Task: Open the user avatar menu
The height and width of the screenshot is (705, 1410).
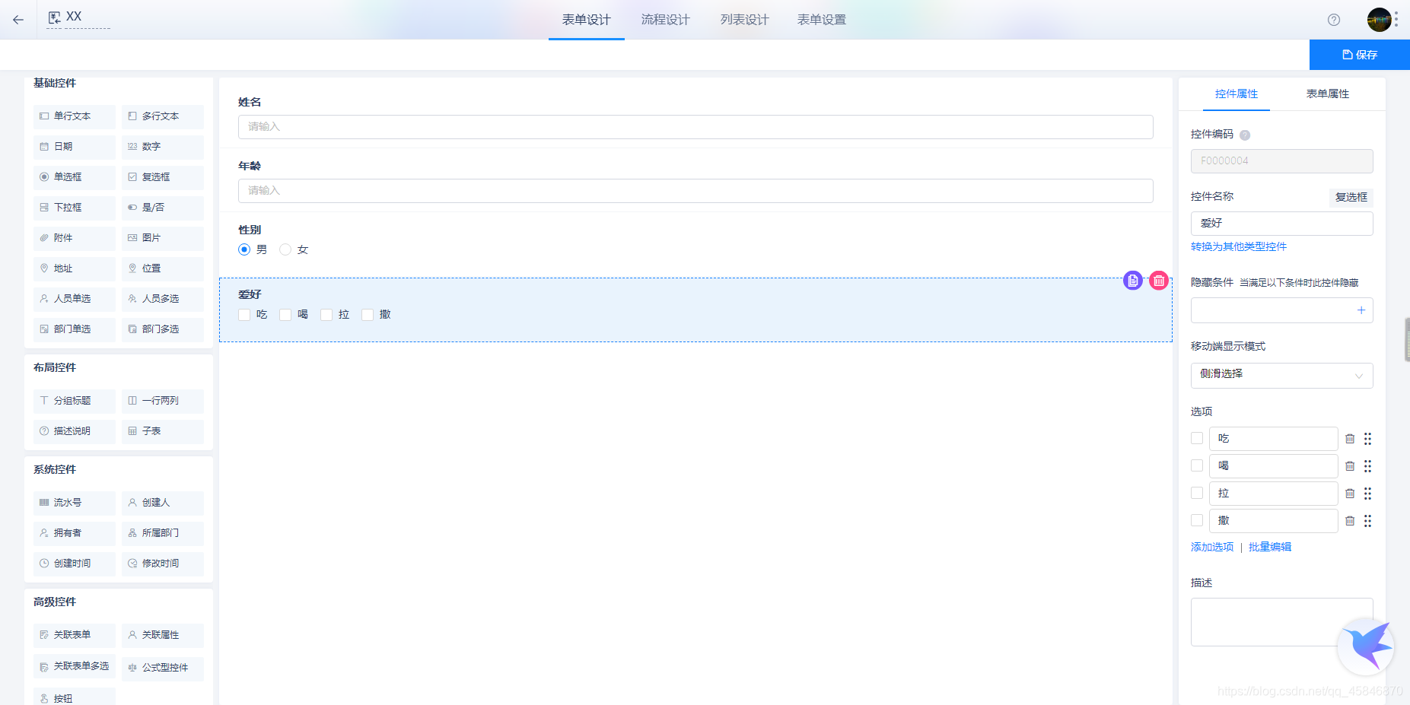Action: tap(1379, 20)
